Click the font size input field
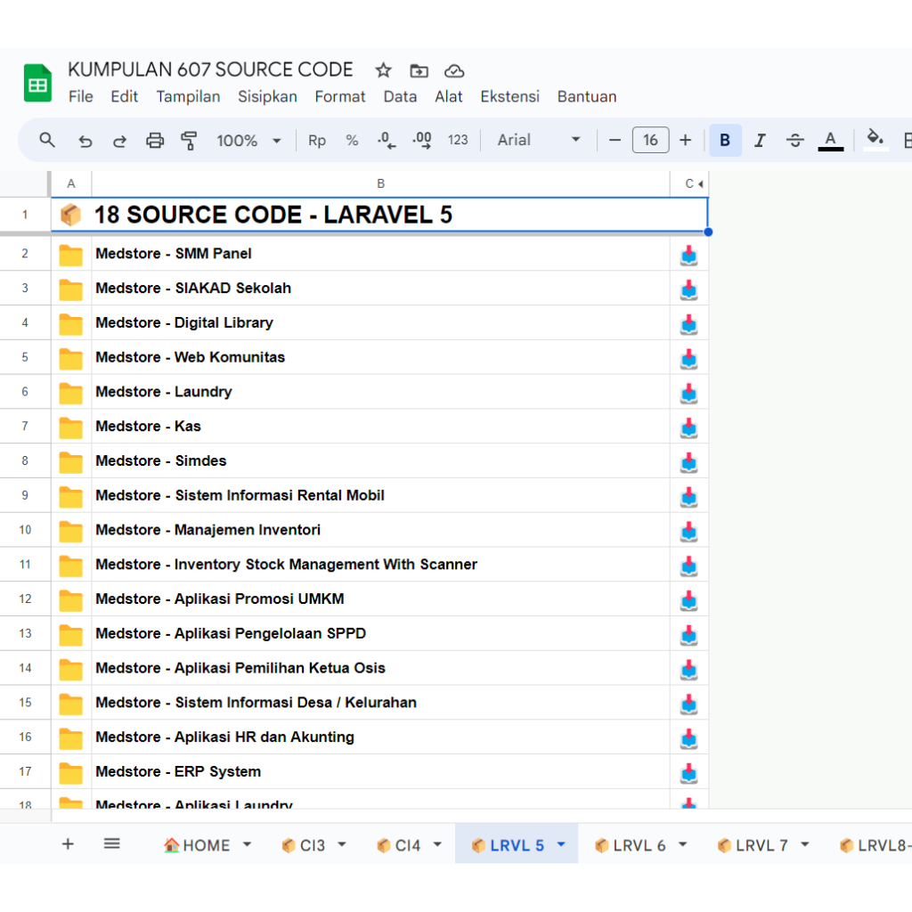This screenshot has width=912, height=912. (x=650, y=140)
